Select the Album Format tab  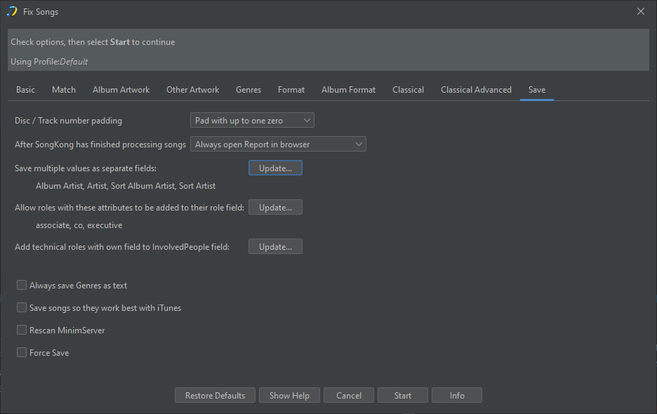click(348, 90)
